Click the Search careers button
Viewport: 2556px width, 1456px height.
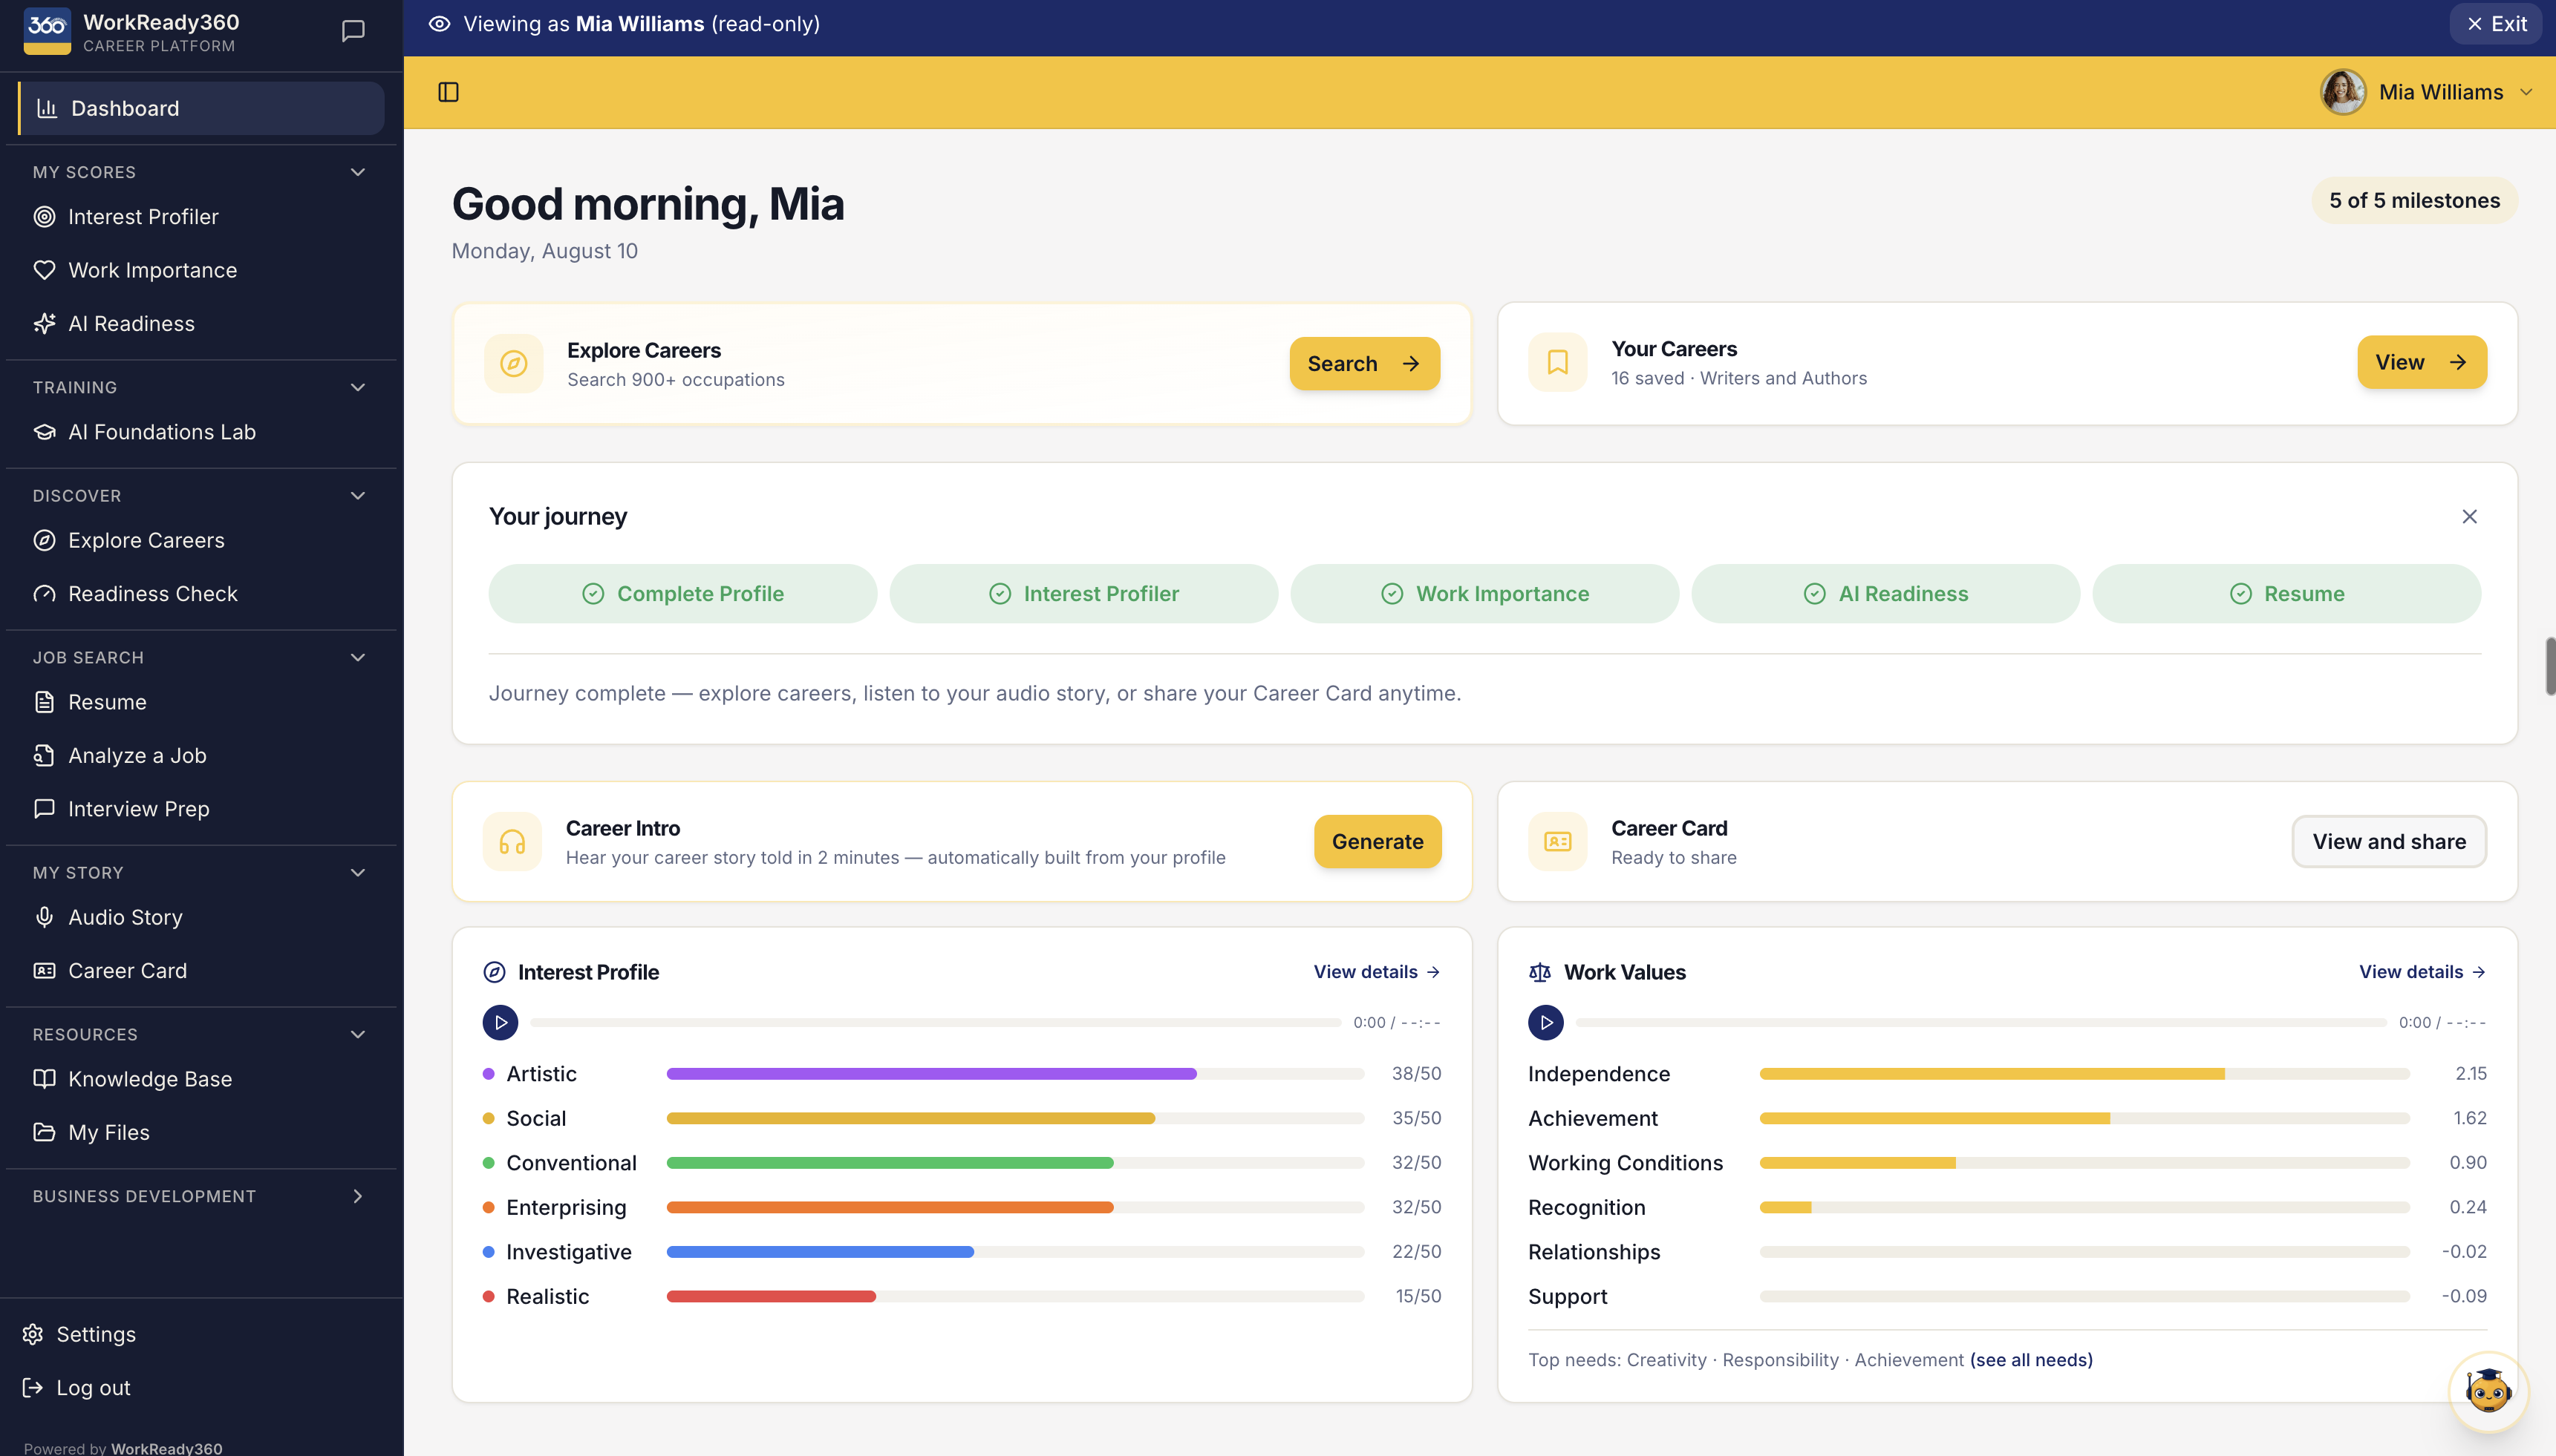[x=1365, y=364]
